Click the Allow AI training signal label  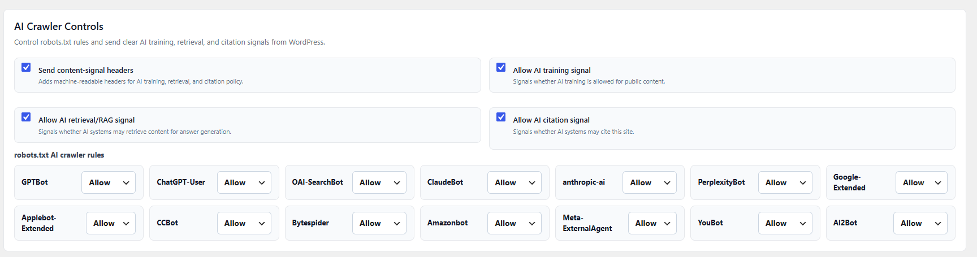(552, 70)
